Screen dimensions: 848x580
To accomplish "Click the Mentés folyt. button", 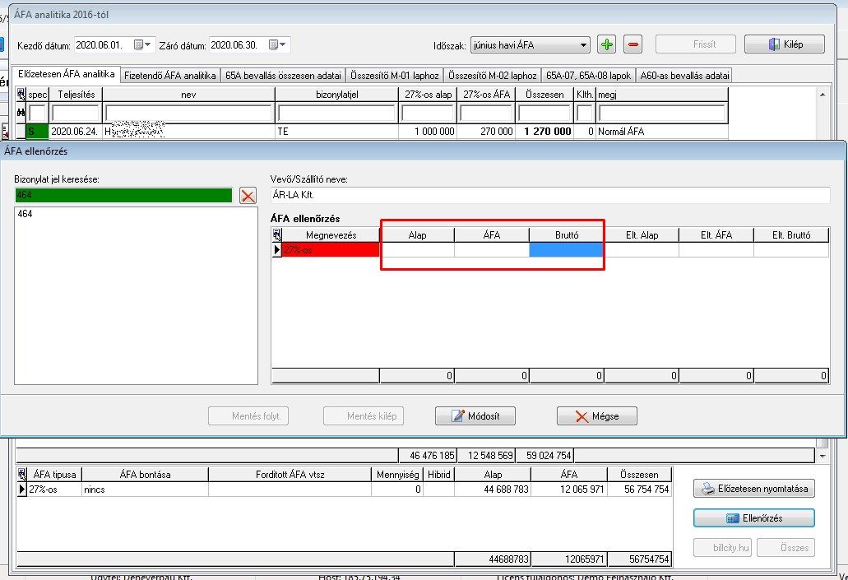I will (x=248, y=416).
